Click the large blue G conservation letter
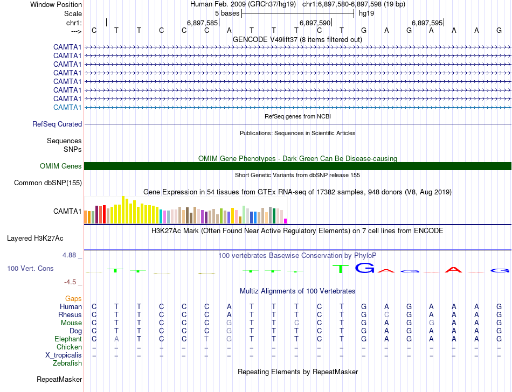 point(364,268)
